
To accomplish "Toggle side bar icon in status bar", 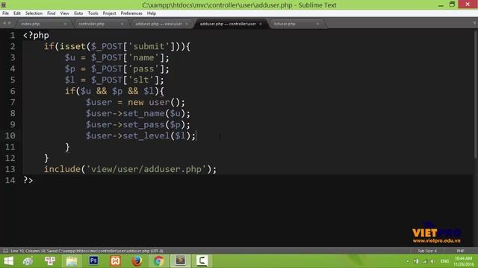I will pyautogui.click(x=5, y=251).
